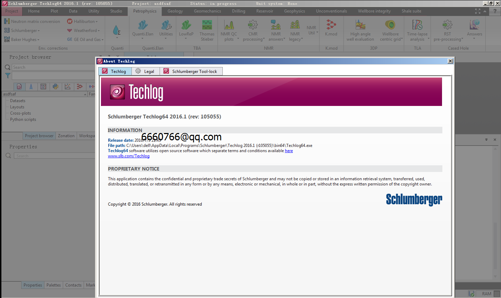Click the ribbon help question mark
This screenshot has height=298, width=501.
click(495, 11)
